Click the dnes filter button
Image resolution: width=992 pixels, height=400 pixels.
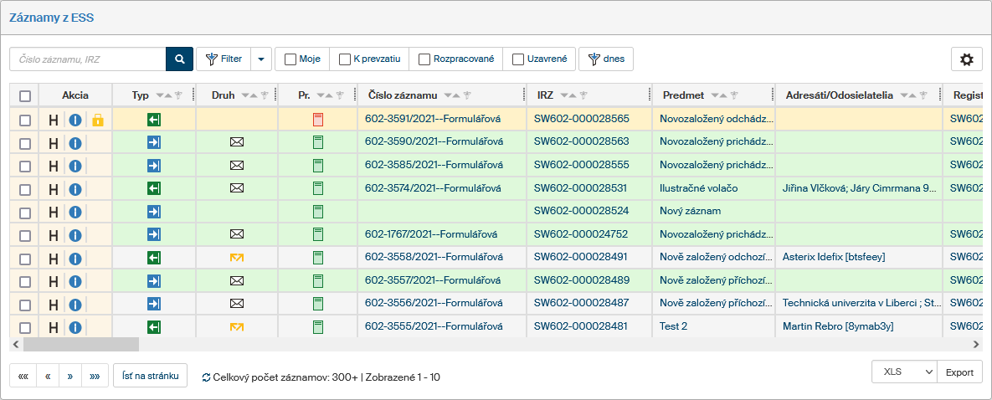[606, 59]
